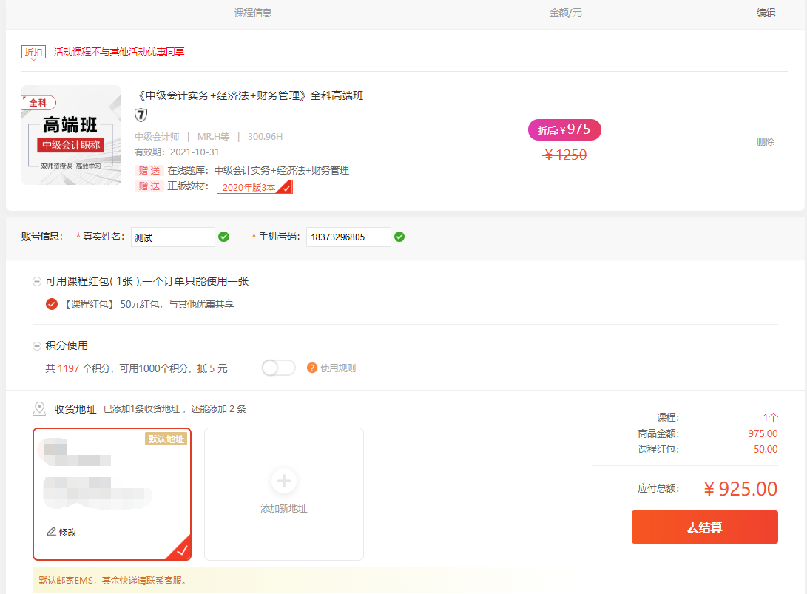The width and height of the screenshot is (807, 594).
Task: Click the 真实姓名 input field
Action: tap(172, 237)
